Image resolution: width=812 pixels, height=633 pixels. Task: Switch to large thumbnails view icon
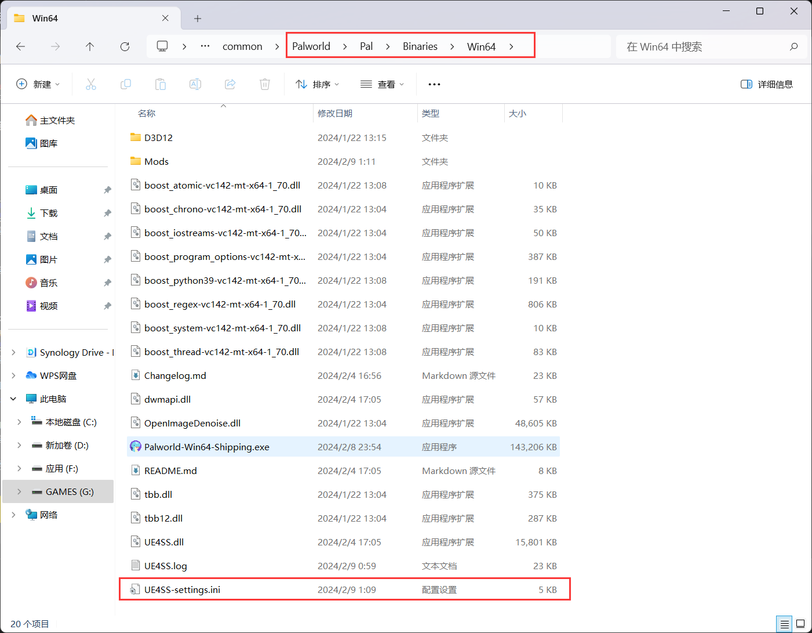point(800,624)
